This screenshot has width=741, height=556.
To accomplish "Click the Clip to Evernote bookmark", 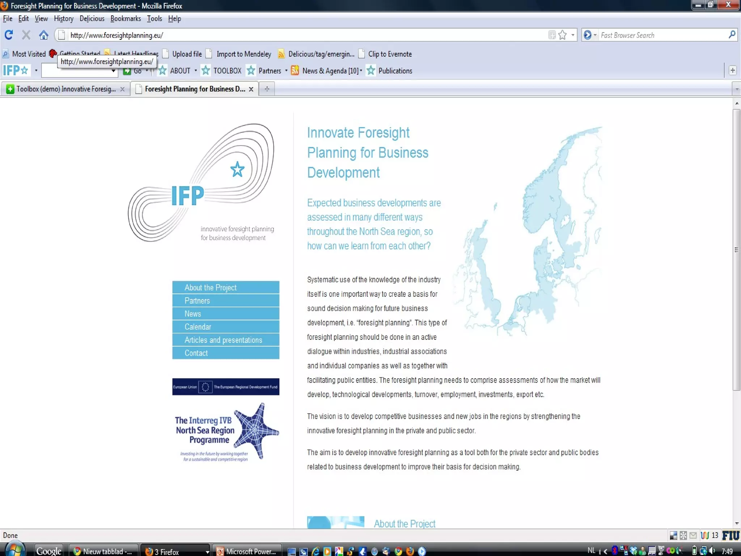I will coord(390,54).
